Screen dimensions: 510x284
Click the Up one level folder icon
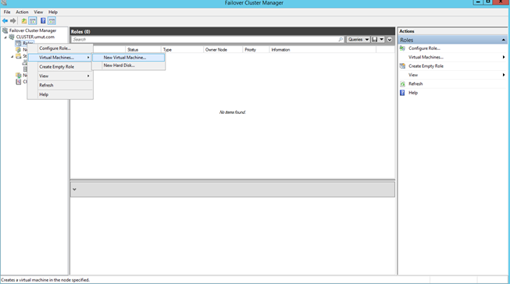[24, 21]
